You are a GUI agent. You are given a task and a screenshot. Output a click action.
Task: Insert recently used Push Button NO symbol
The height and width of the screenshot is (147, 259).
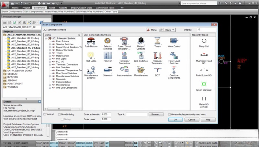[x=204, y=70]
